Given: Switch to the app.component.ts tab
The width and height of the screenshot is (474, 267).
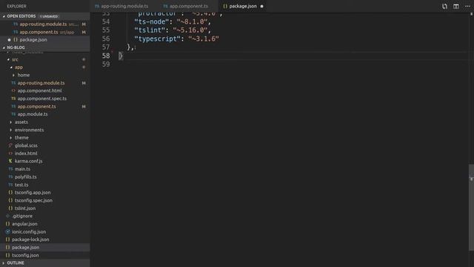Looking at the screenshot, I should [186, 6].
